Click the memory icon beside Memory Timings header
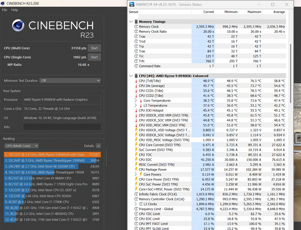 136,22
